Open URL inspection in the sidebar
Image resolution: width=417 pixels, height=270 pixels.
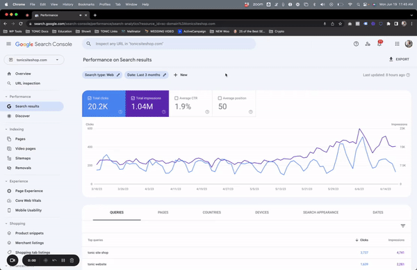(28, 84)
